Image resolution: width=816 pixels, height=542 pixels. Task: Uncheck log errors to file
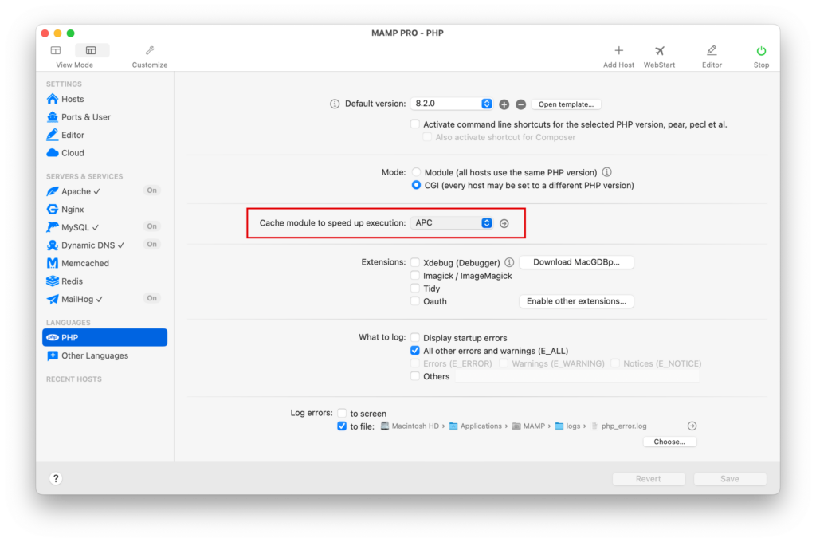[342, 426]
